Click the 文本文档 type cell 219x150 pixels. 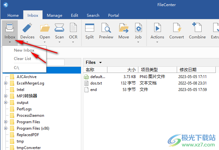(148, 83)
